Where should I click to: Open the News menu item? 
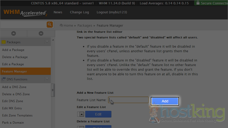[58, 12]
